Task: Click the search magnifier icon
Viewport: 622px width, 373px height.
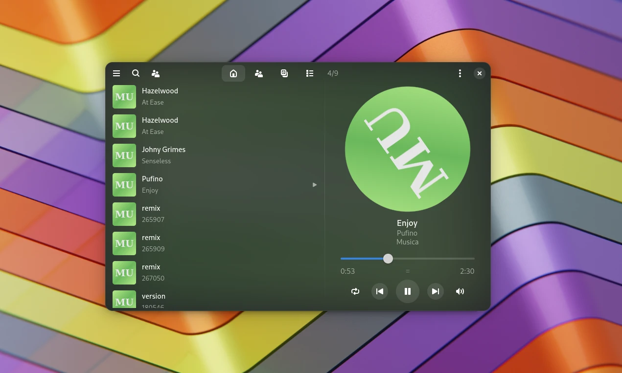Action: click(x=136, y=73)
